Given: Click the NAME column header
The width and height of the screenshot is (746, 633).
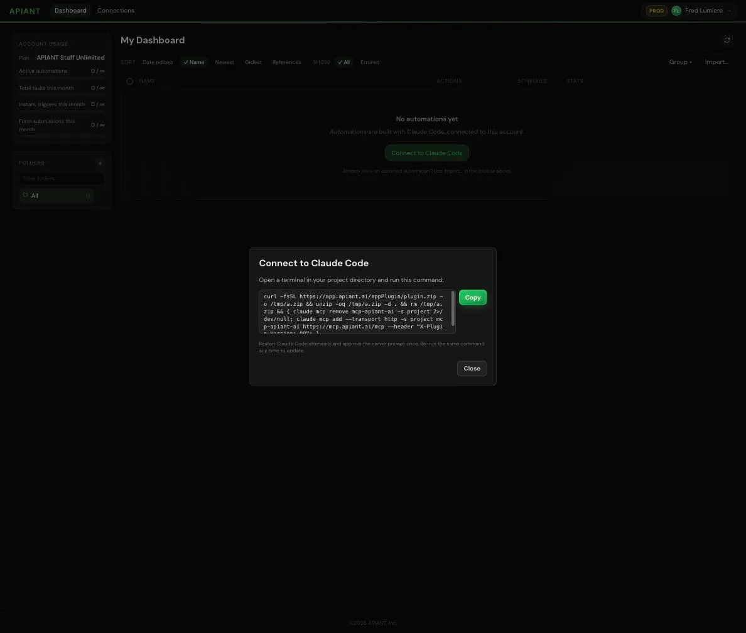Looking at the screenshot, I should [147, 82].
